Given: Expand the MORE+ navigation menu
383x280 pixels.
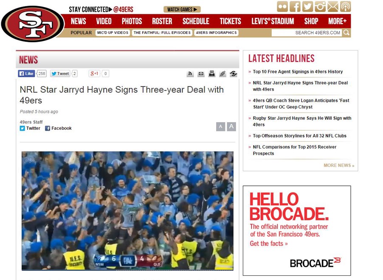Looking at the screenshot, I should click(337, 21).
